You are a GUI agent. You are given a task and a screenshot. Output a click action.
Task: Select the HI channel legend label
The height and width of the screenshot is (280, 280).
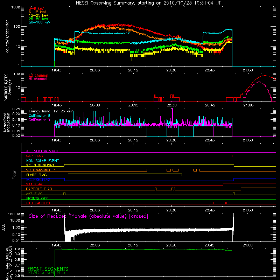tap(38, 79)
